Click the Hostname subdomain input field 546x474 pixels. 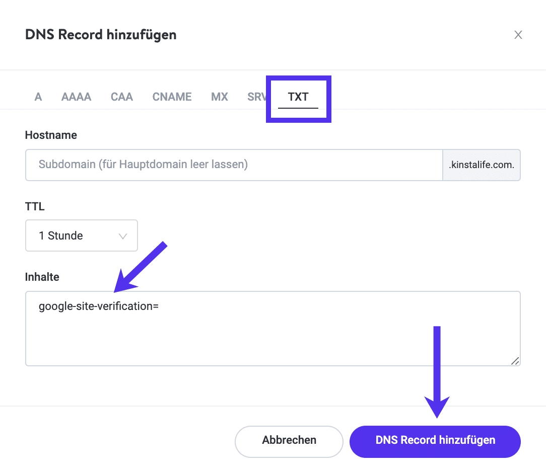click(x=234, y=165)
